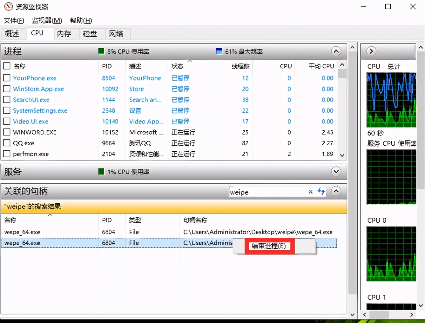
Task: Check the checkbox next to QQ.exe
Action: coord(7,143)
